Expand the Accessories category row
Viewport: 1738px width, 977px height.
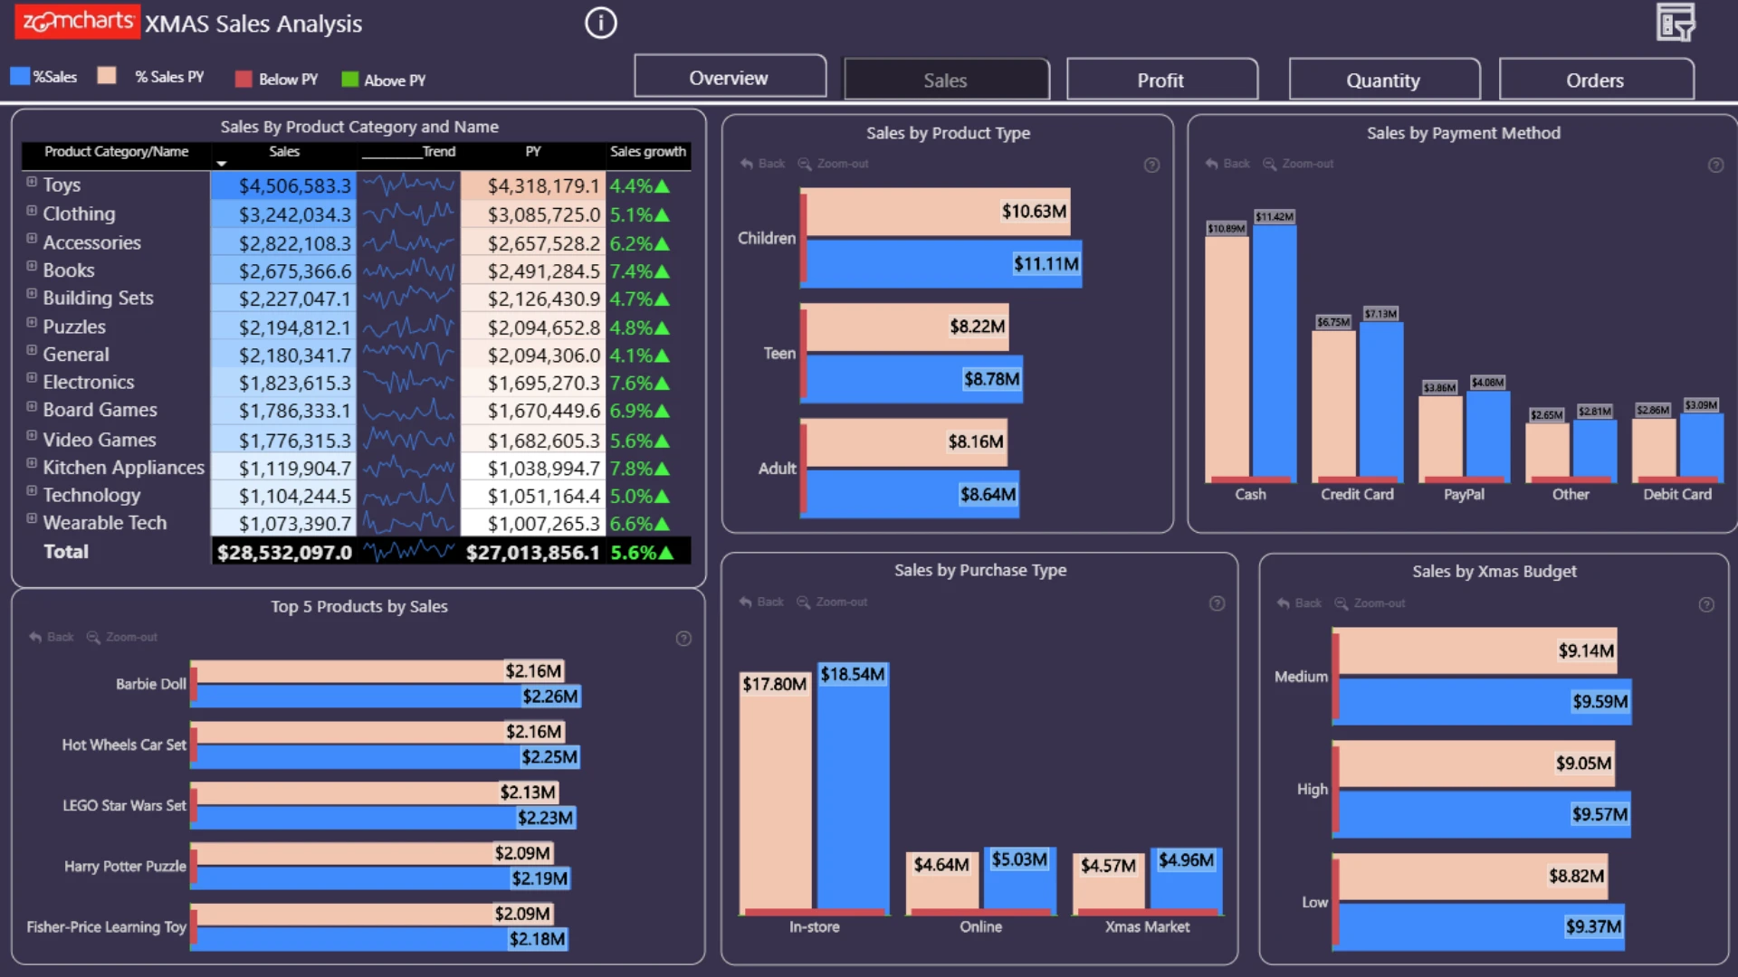[x=32, y=239]
